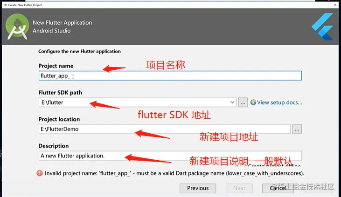Click the 'Project name' label
The width and height of the screenshot is (341, 197).
pos(56,66)
